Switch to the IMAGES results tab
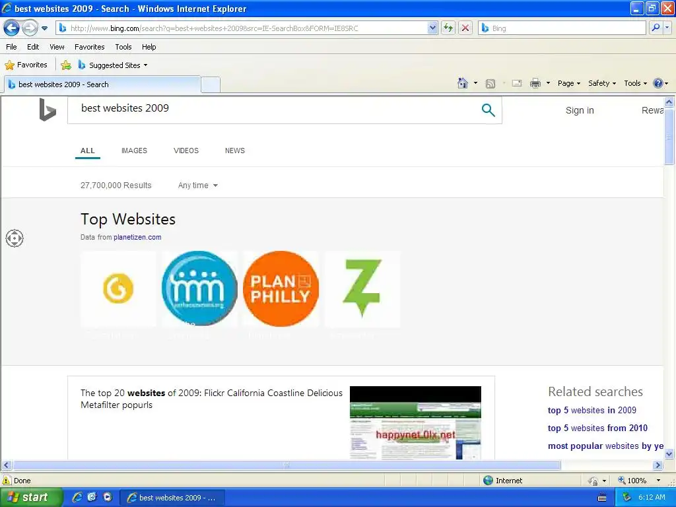 click(x=134, y=151)
